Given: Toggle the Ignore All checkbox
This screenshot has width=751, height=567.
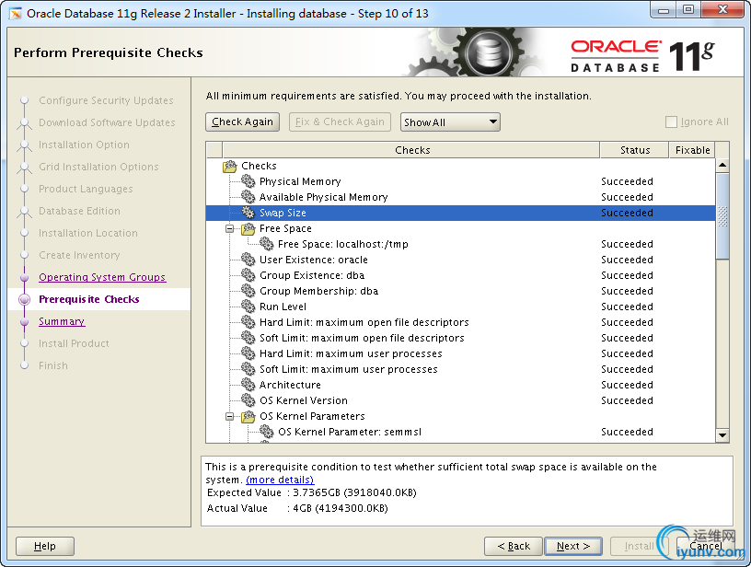Looking at the screenshot, I should click(x=671, y=121).
